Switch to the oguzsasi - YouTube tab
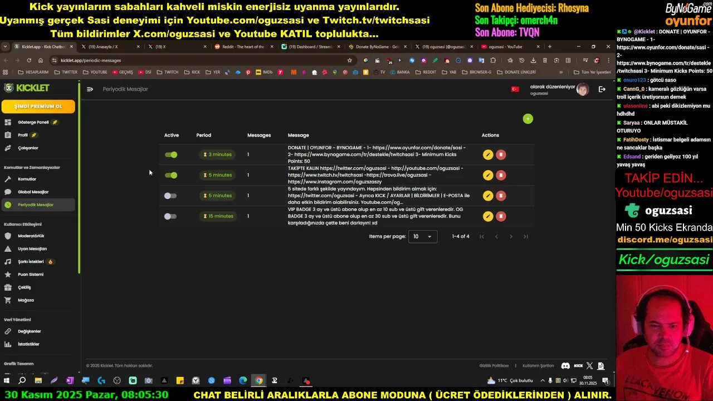This screenshot has width=713, height=401. click(x=510, y=47)
